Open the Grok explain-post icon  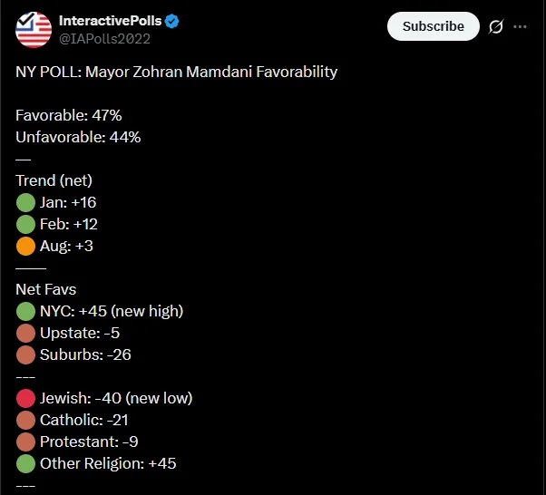pyautogui.click(x=496, y=27)
